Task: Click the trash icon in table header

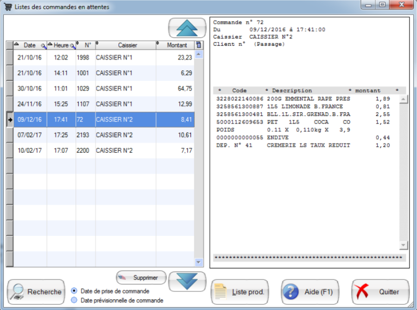Action: click(198, 45)
